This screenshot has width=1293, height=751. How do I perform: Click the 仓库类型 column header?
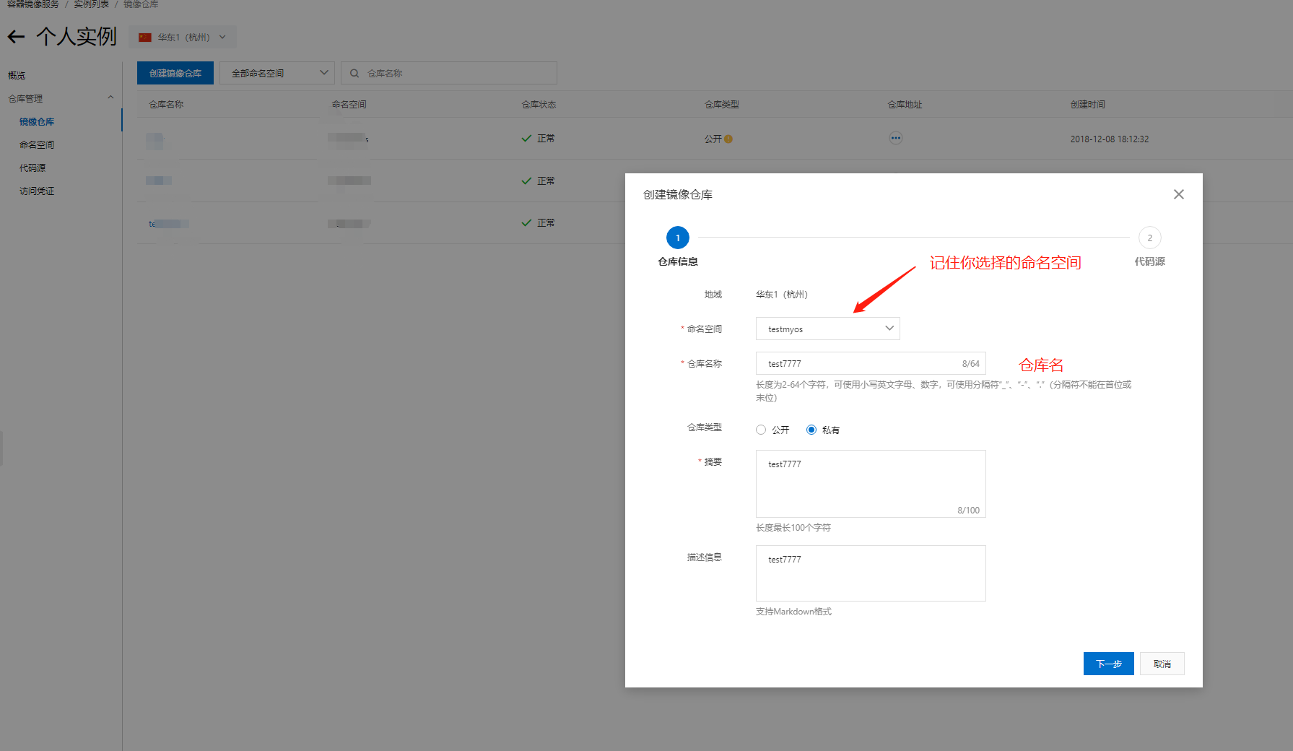722,104
